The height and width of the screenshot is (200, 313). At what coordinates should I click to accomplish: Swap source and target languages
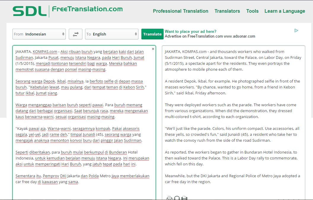coord(76,34)
